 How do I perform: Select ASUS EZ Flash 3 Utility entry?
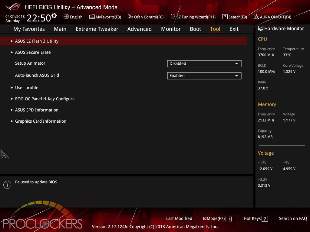(x=124, y=41)
